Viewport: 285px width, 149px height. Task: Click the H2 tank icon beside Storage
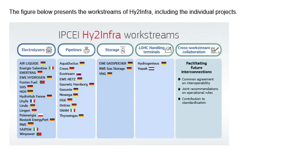(123, 50)
